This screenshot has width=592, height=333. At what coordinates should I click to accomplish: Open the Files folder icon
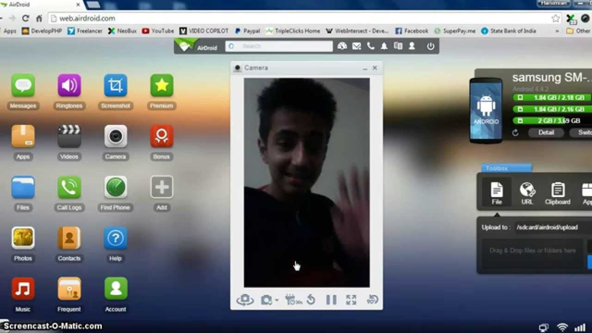coord(23,187)
